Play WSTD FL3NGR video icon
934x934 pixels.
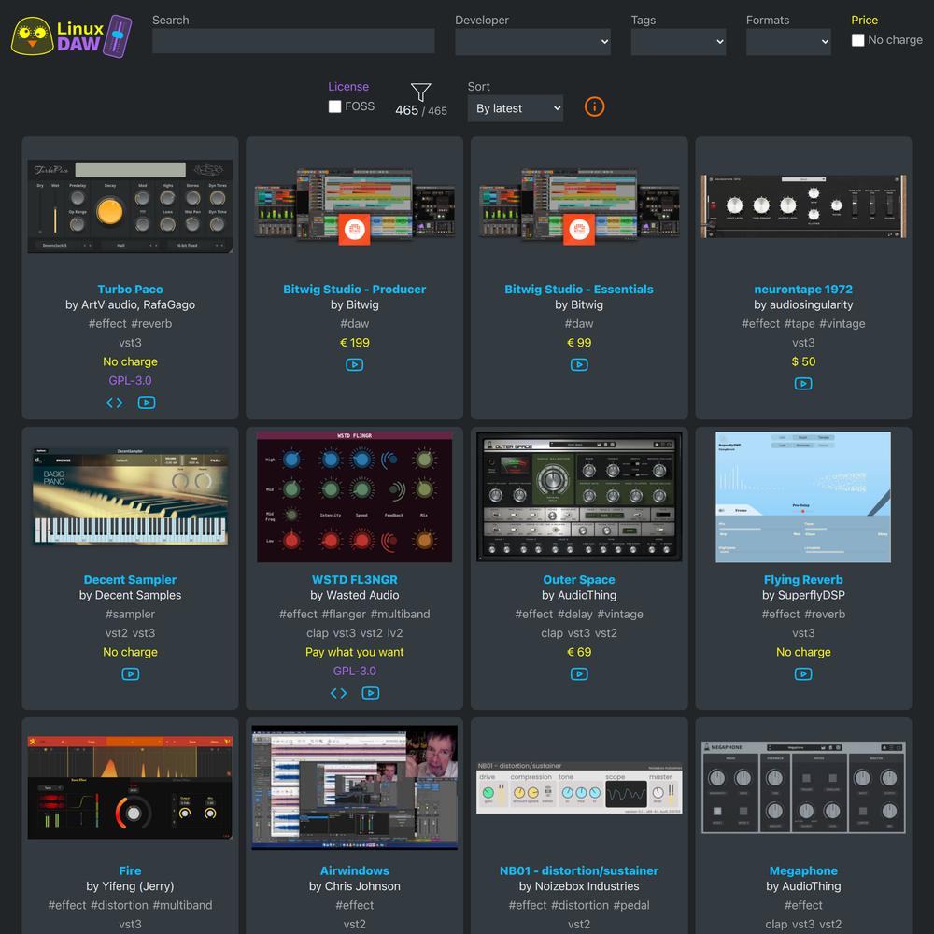click(371, 693)
